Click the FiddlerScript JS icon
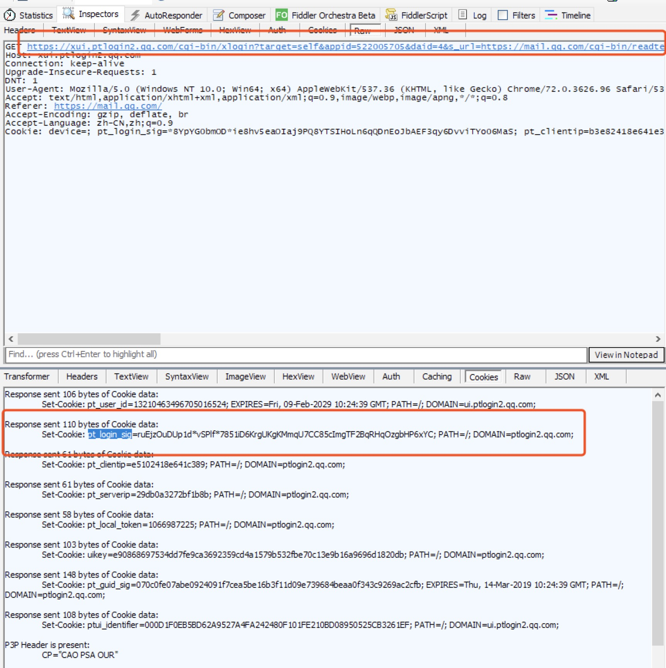666x668 pixels. pyautogui.click(x=391, y=15)
